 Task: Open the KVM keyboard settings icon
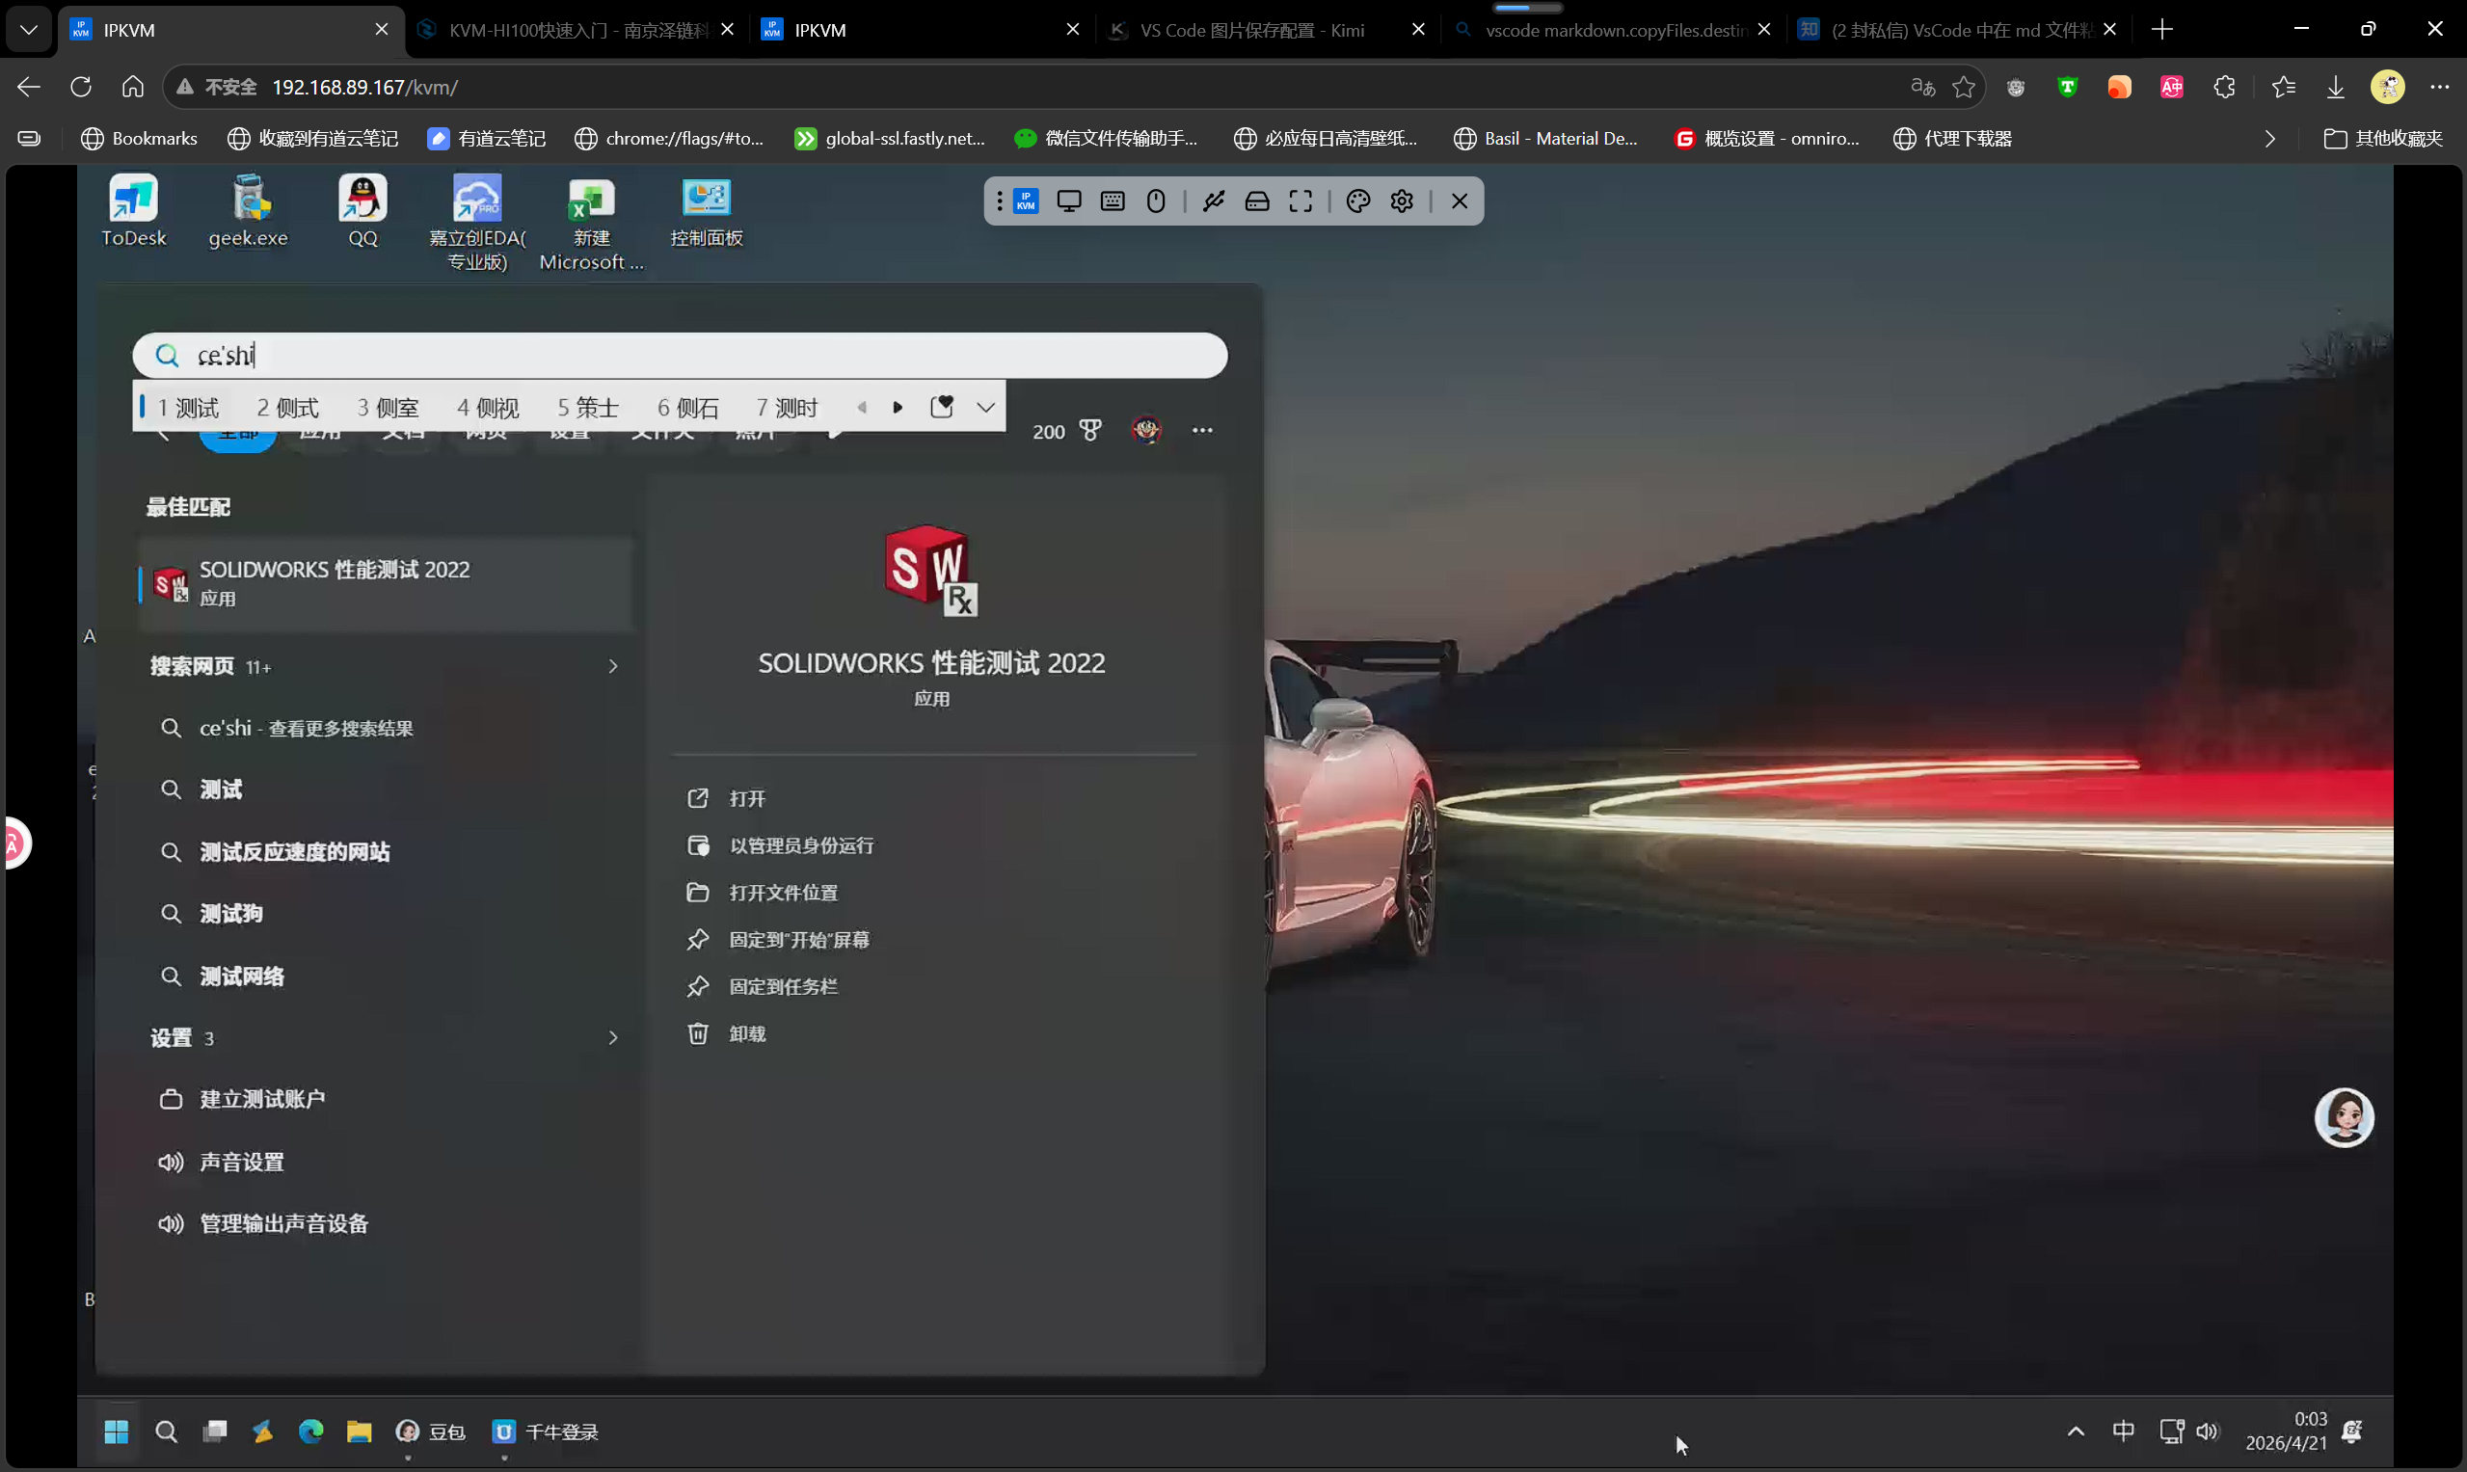(1112, 201)
